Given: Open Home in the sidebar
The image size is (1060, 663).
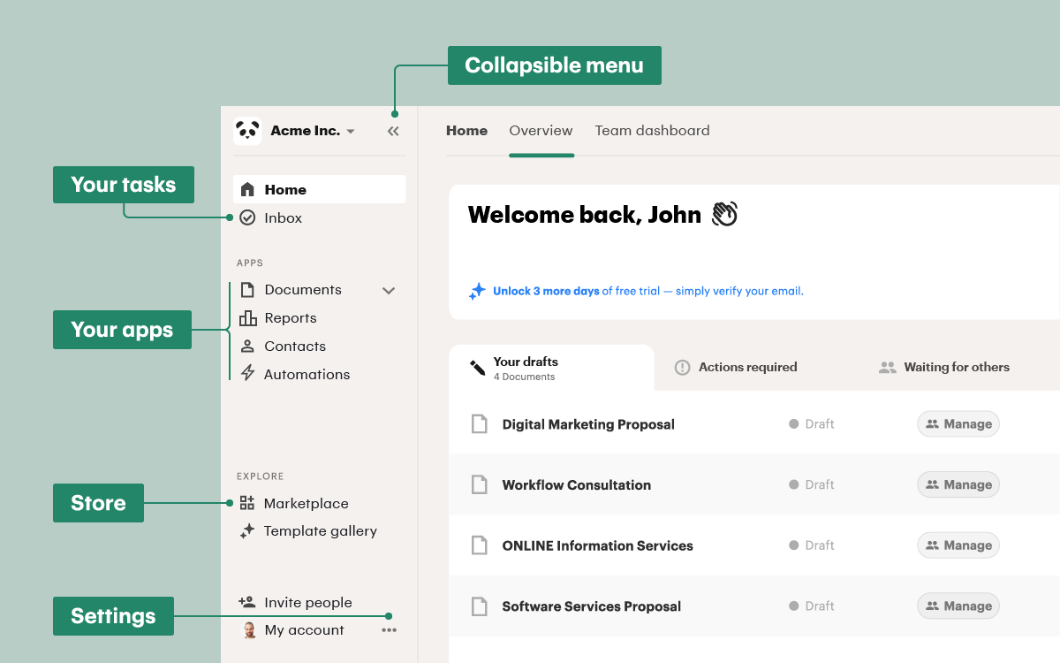Looking at the screenshot, I should [319, 189].
